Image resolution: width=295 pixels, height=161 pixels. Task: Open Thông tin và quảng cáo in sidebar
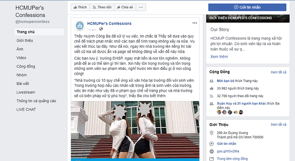coord(36,101)
